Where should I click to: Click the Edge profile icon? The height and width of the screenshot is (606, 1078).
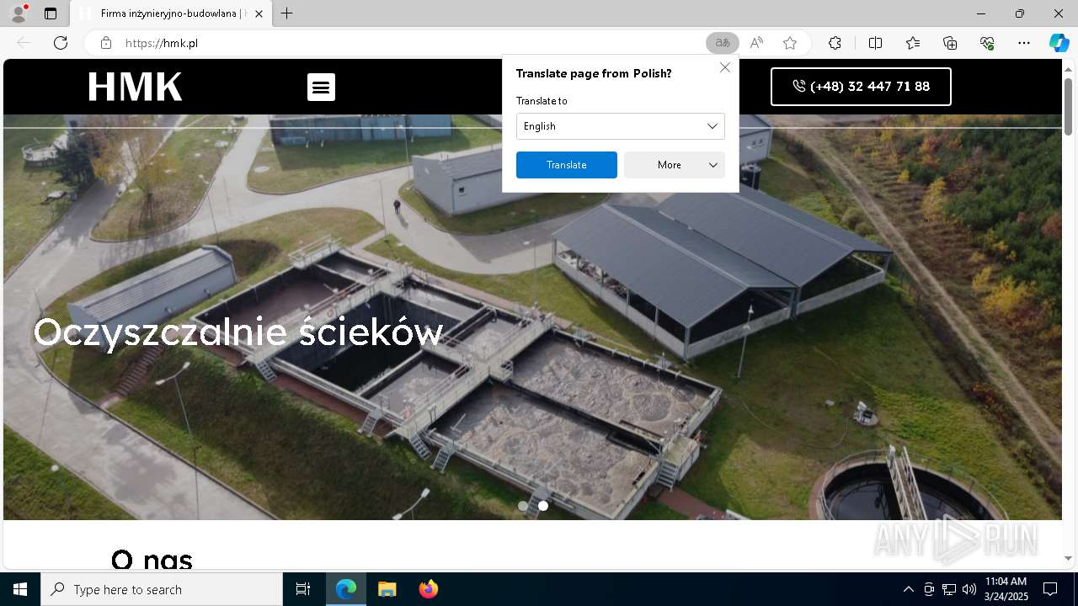point(18,13)
